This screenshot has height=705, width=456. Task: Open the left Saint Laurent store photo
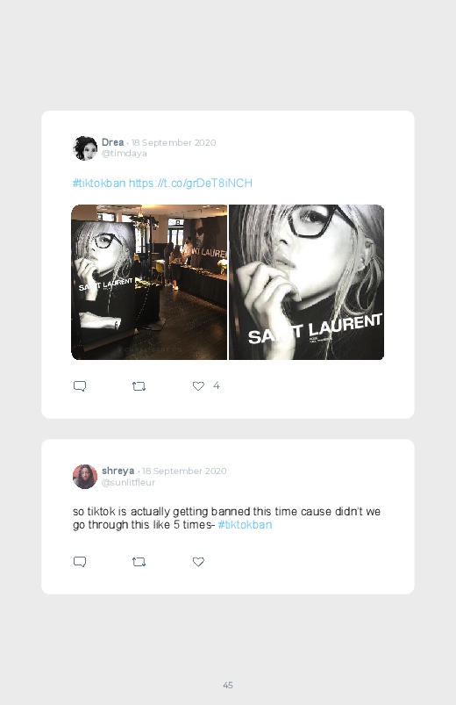tap(149, 282)
